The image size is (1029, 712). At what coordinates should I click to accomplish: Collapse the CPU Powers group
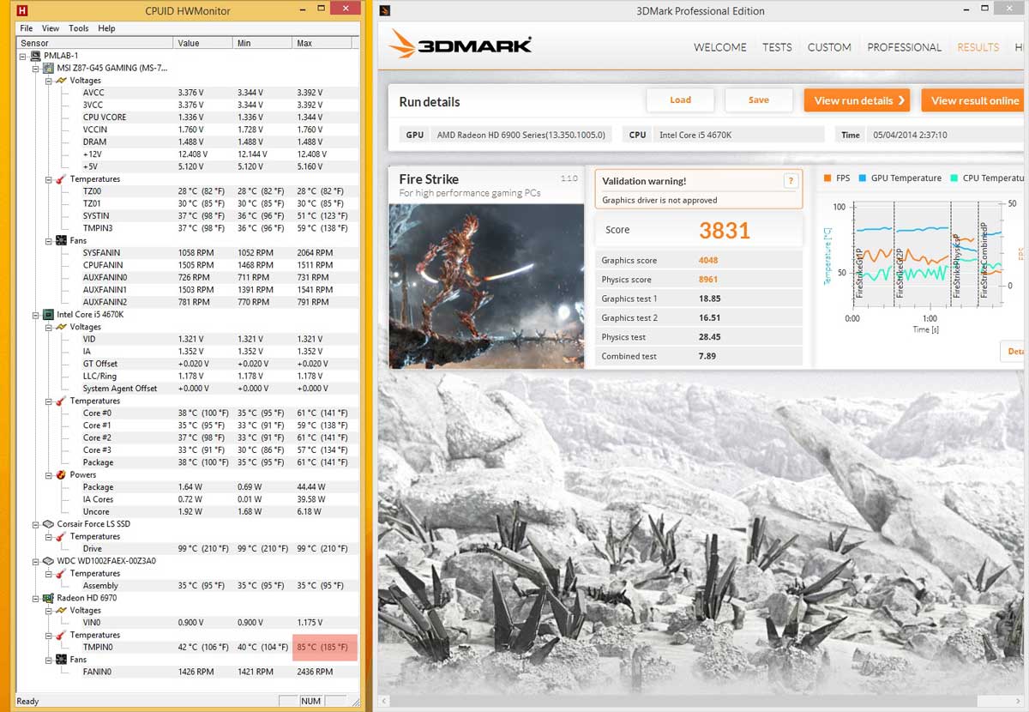pos(49,475)
